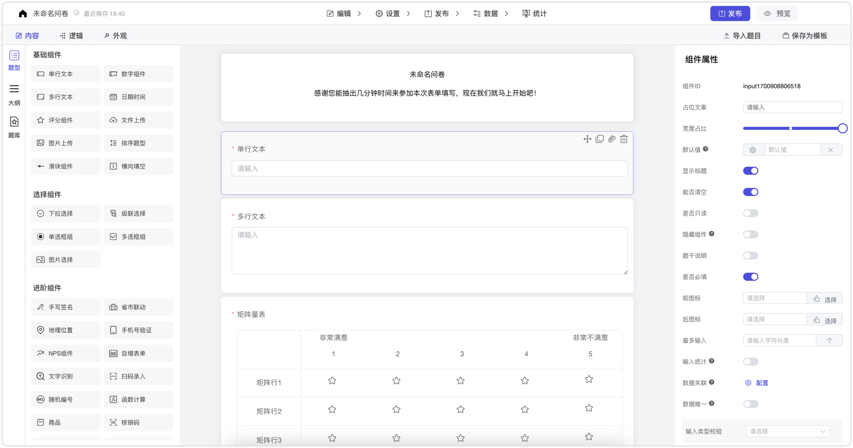Switch to 逻辑 tab

[x=71, y=36]
